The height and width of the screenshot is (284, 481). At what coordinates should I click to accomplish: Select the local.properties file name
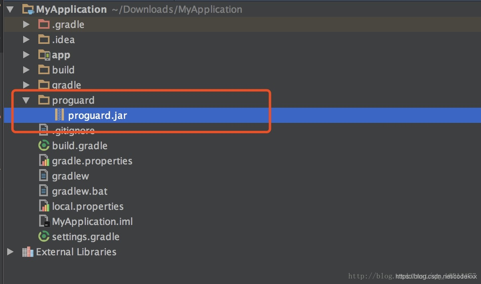pos(87,207)
